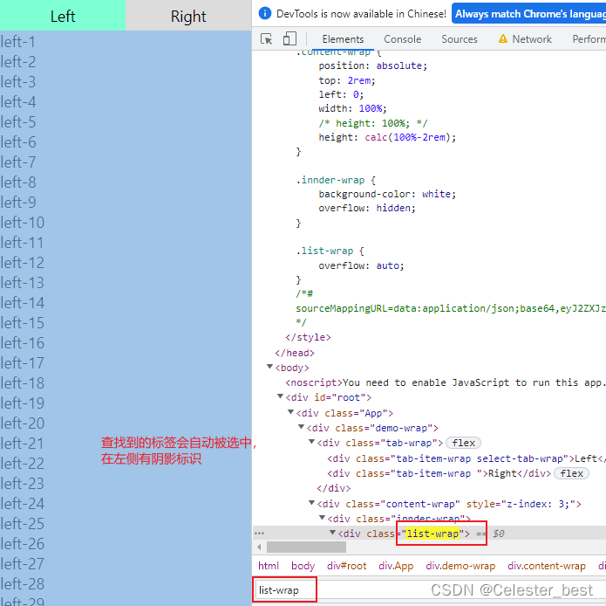
Task: Click list item left-14
Action: (23, 303)
